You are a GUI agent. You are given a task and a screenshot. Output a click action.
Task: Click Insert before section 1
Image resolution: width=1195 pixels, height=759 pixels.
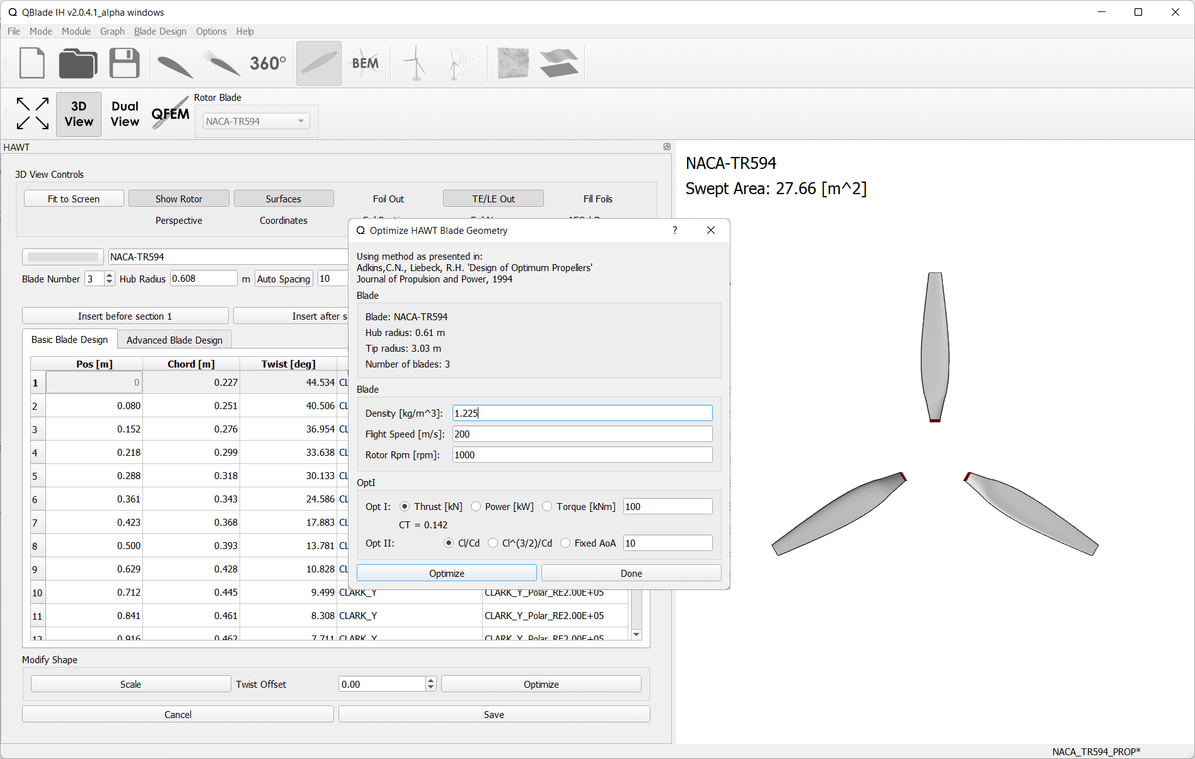[x=125, y=315]
